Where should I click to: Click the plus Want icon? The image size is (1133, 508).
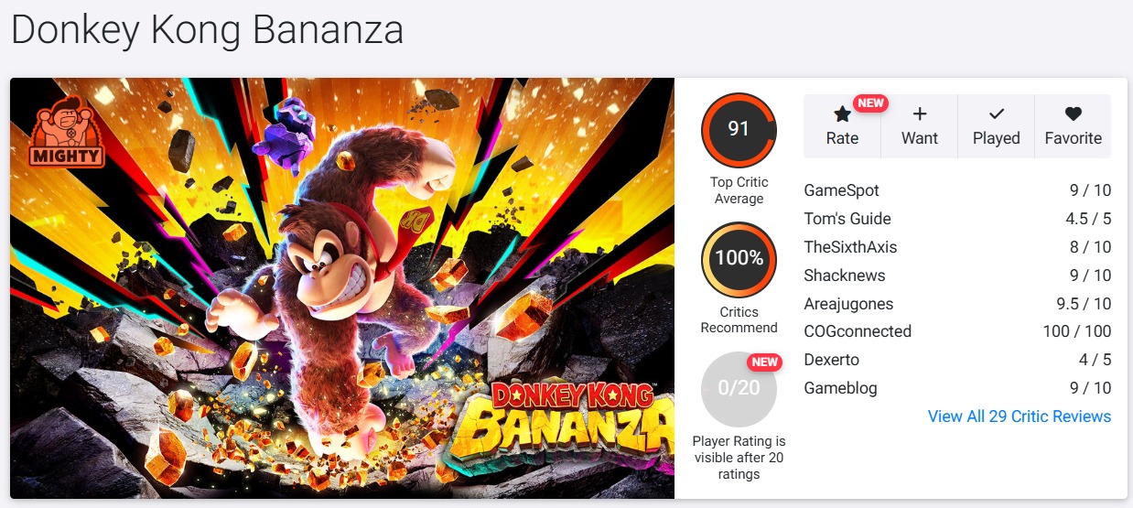click(920, 114)
